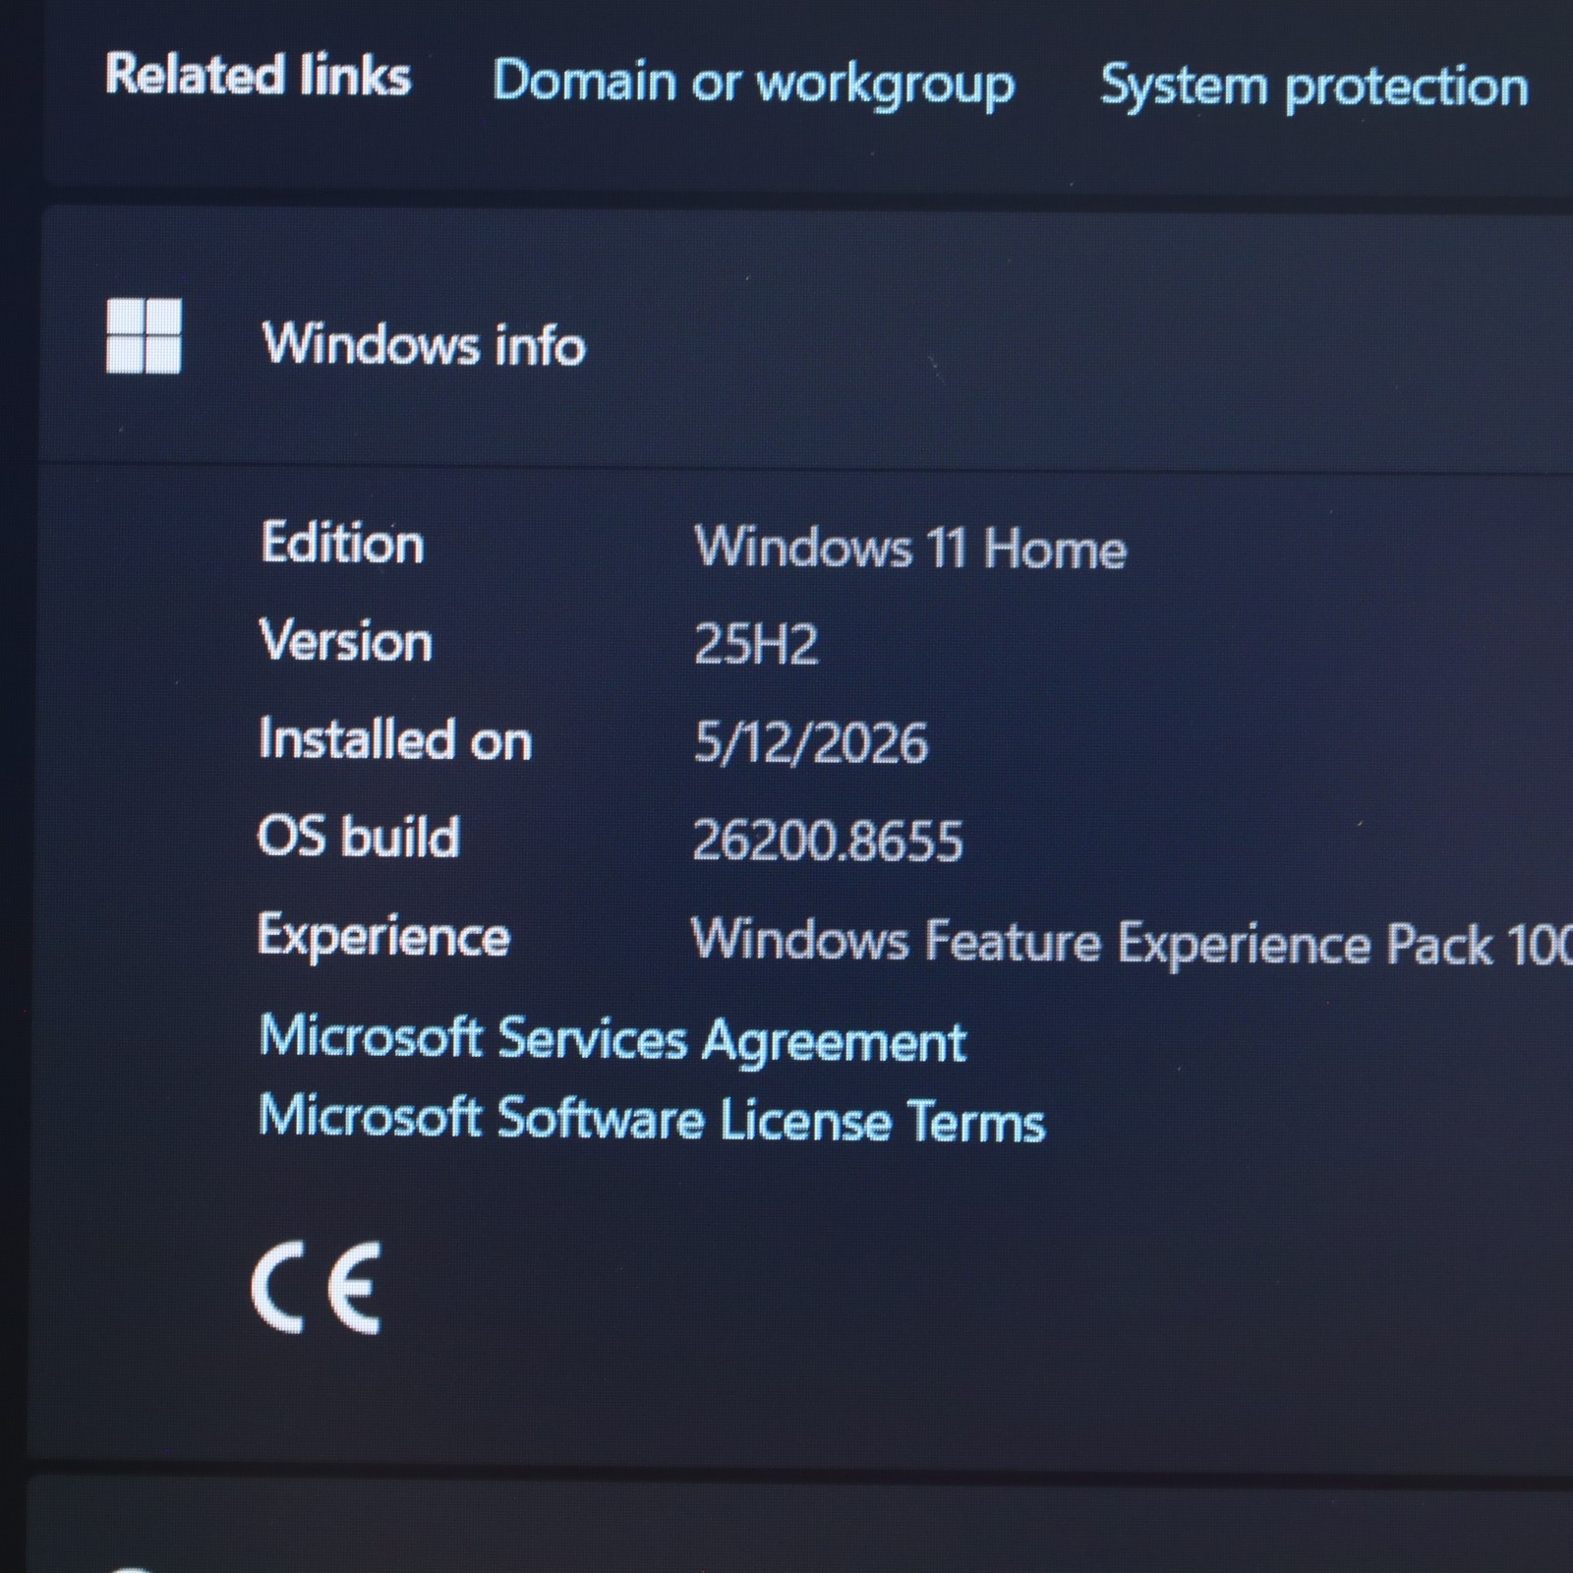
Task: Open Microsoft Services Agreement link
Action: coord(612,1039)
